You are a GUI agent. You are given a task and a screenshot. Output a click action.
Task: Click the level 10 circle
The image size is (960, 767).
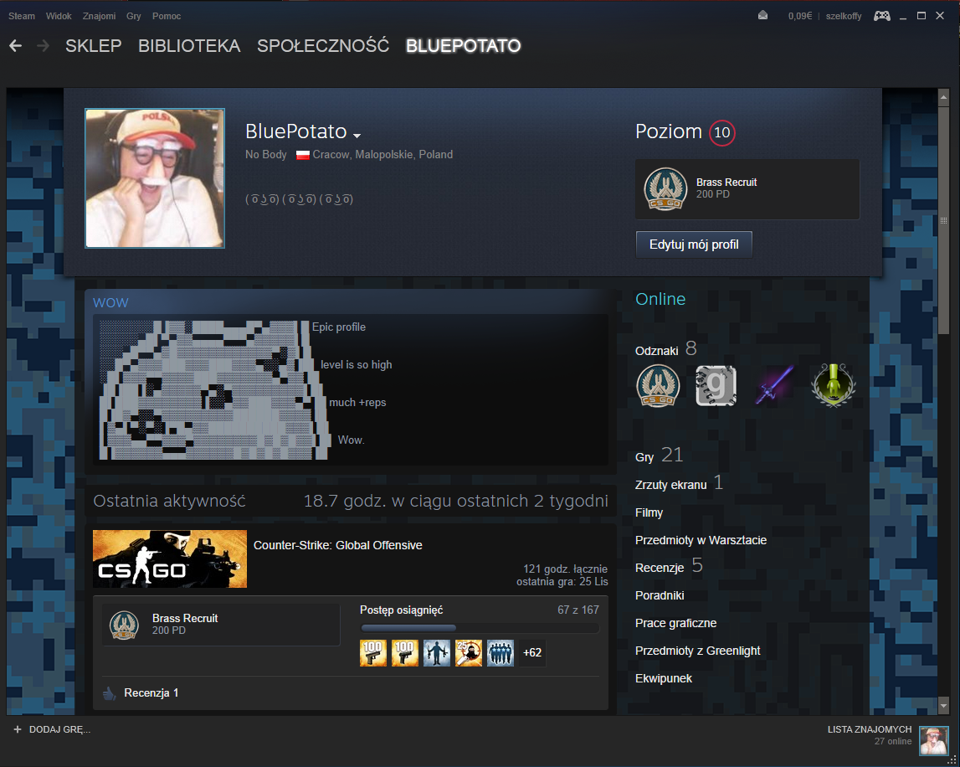point(721,132)
